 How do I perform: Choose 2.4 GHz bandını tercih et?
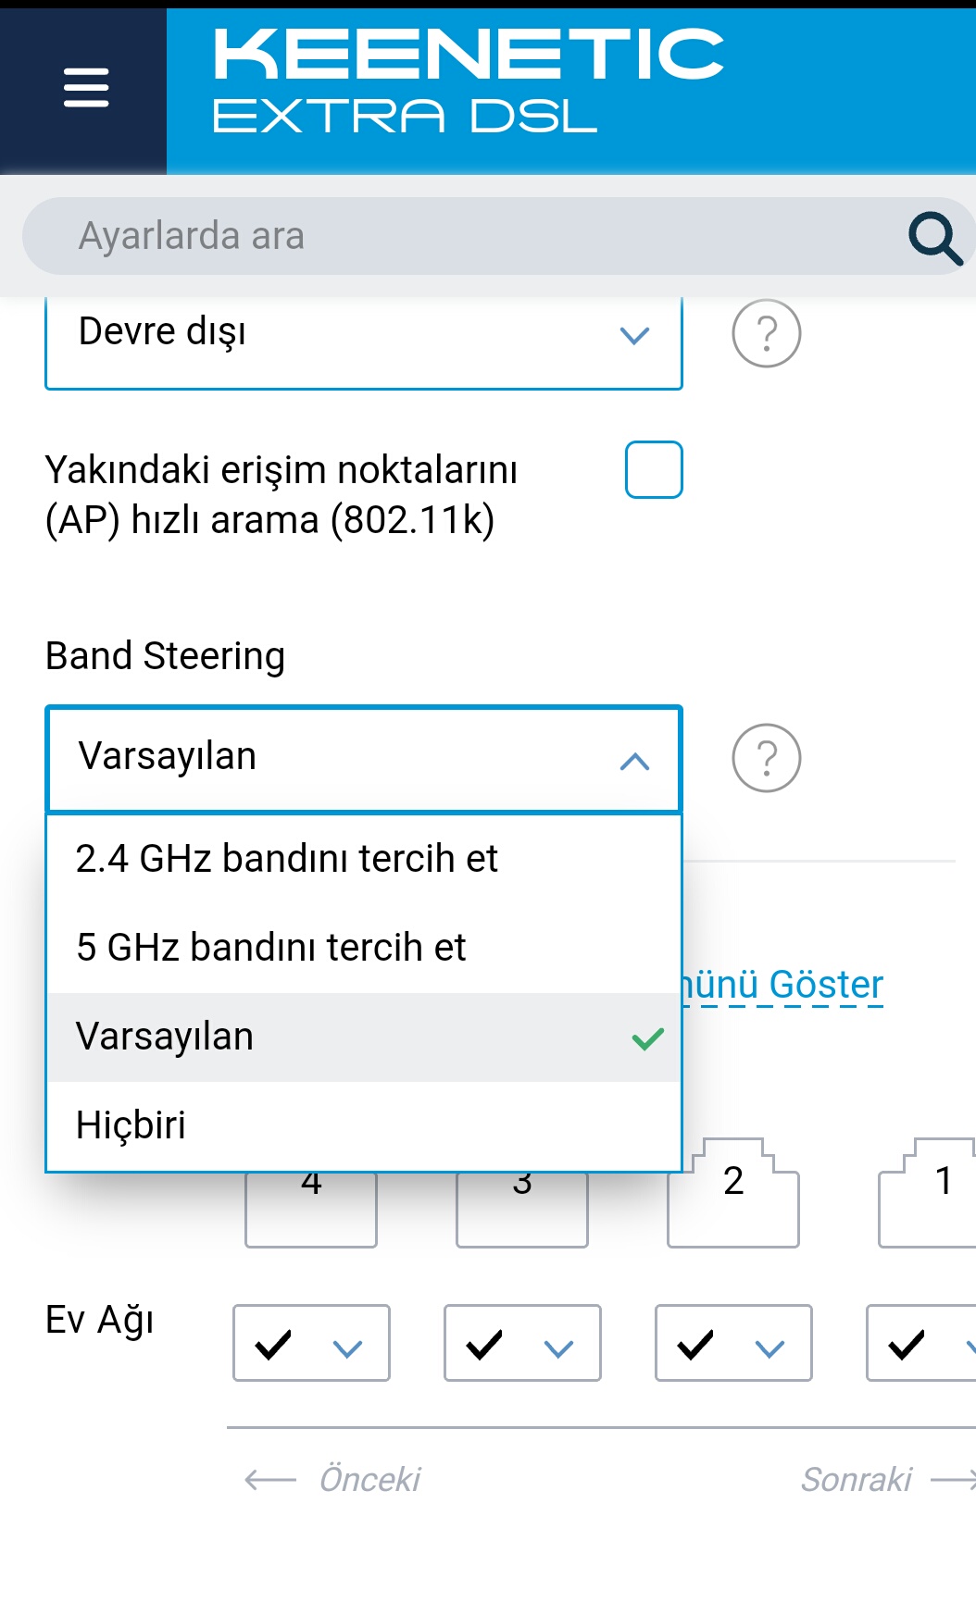click(x=364, y=860)
